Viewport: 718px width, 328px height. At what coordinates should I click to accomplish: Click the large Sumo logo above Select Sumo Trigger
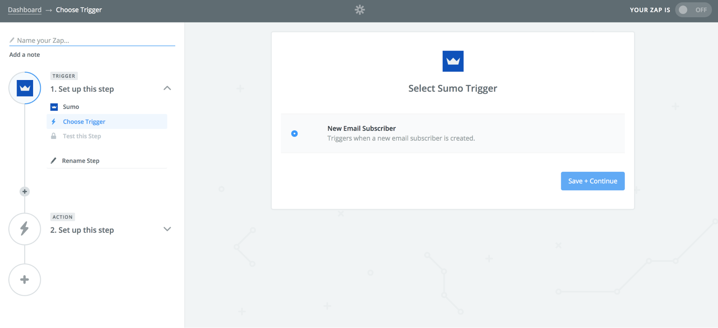coord(453,61)
